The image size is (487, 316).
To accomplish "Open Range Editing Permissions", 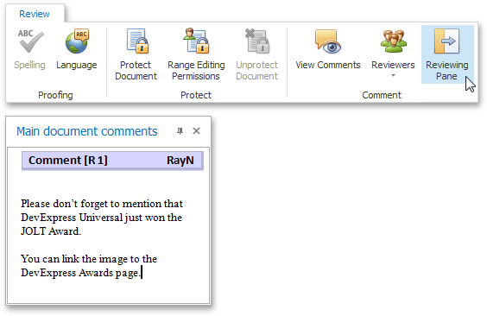I will [196, 54].
